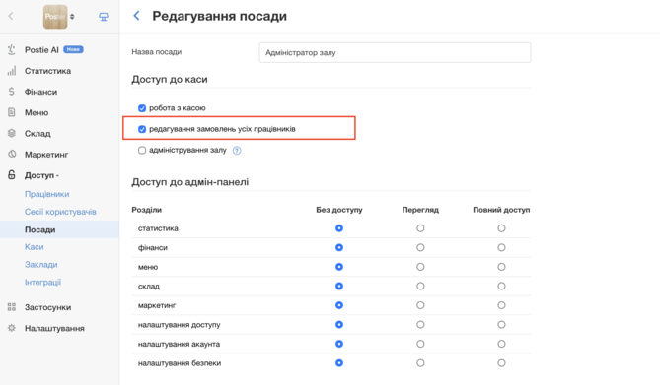Select Без доступу for фінанси

pyautogui.click(x=339, y=247)
